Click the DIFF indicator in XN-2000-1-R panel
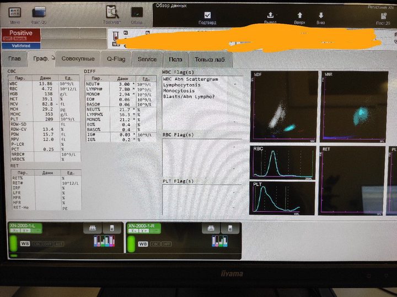This screenshot has width=397, height=297. pyautogui.click(x=167, y=244)
